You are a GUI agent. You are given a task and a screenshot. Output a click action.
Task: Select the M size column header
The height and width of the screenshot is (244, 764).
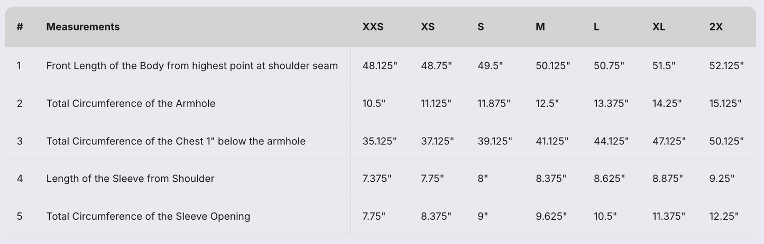(x=540, y=27)
